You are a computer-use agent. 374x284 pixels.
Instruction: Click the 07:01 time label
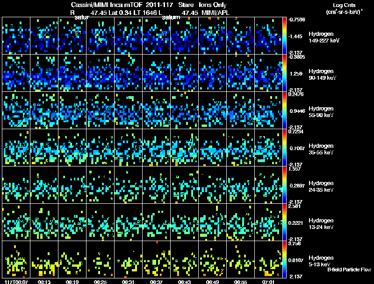[268, 281]
